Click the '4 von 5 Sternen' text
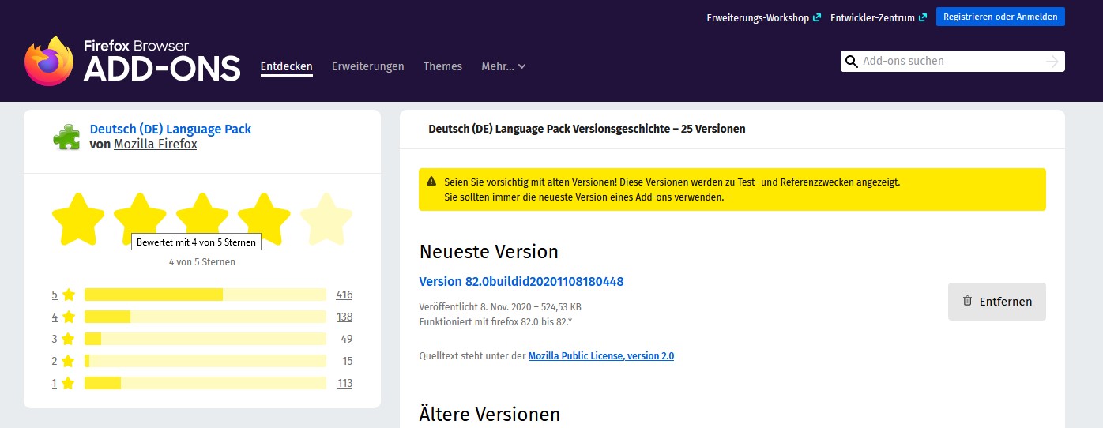The image size is (1103, 428). 202,262
